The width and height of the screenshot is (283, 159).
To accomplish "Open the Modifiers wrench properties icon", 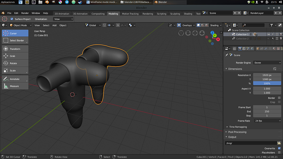I will click(266, 48).
